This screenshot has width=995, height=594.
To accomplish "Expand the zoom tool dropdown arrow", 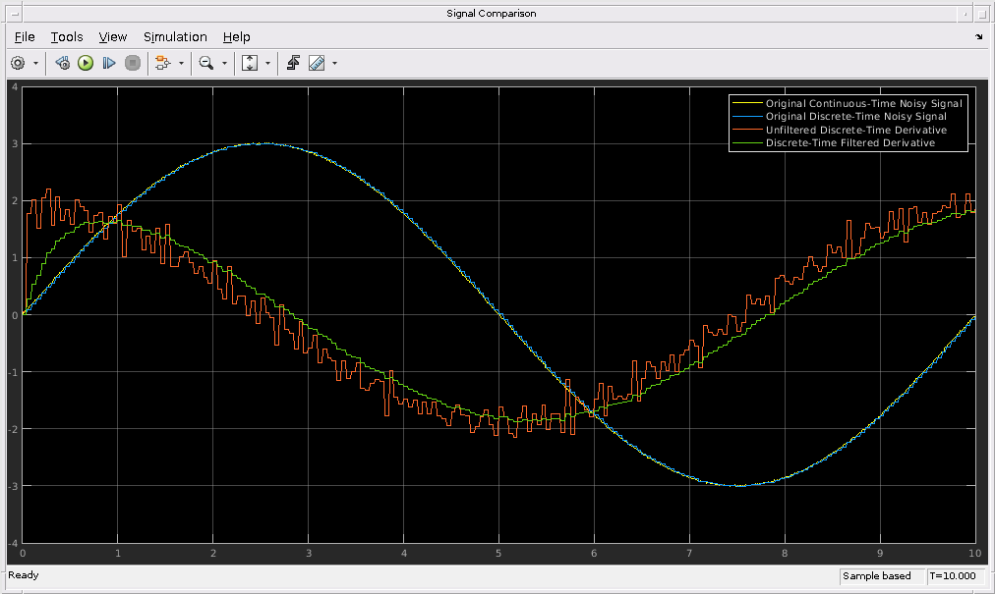I will pyautogui.click(x=224, y=63).
